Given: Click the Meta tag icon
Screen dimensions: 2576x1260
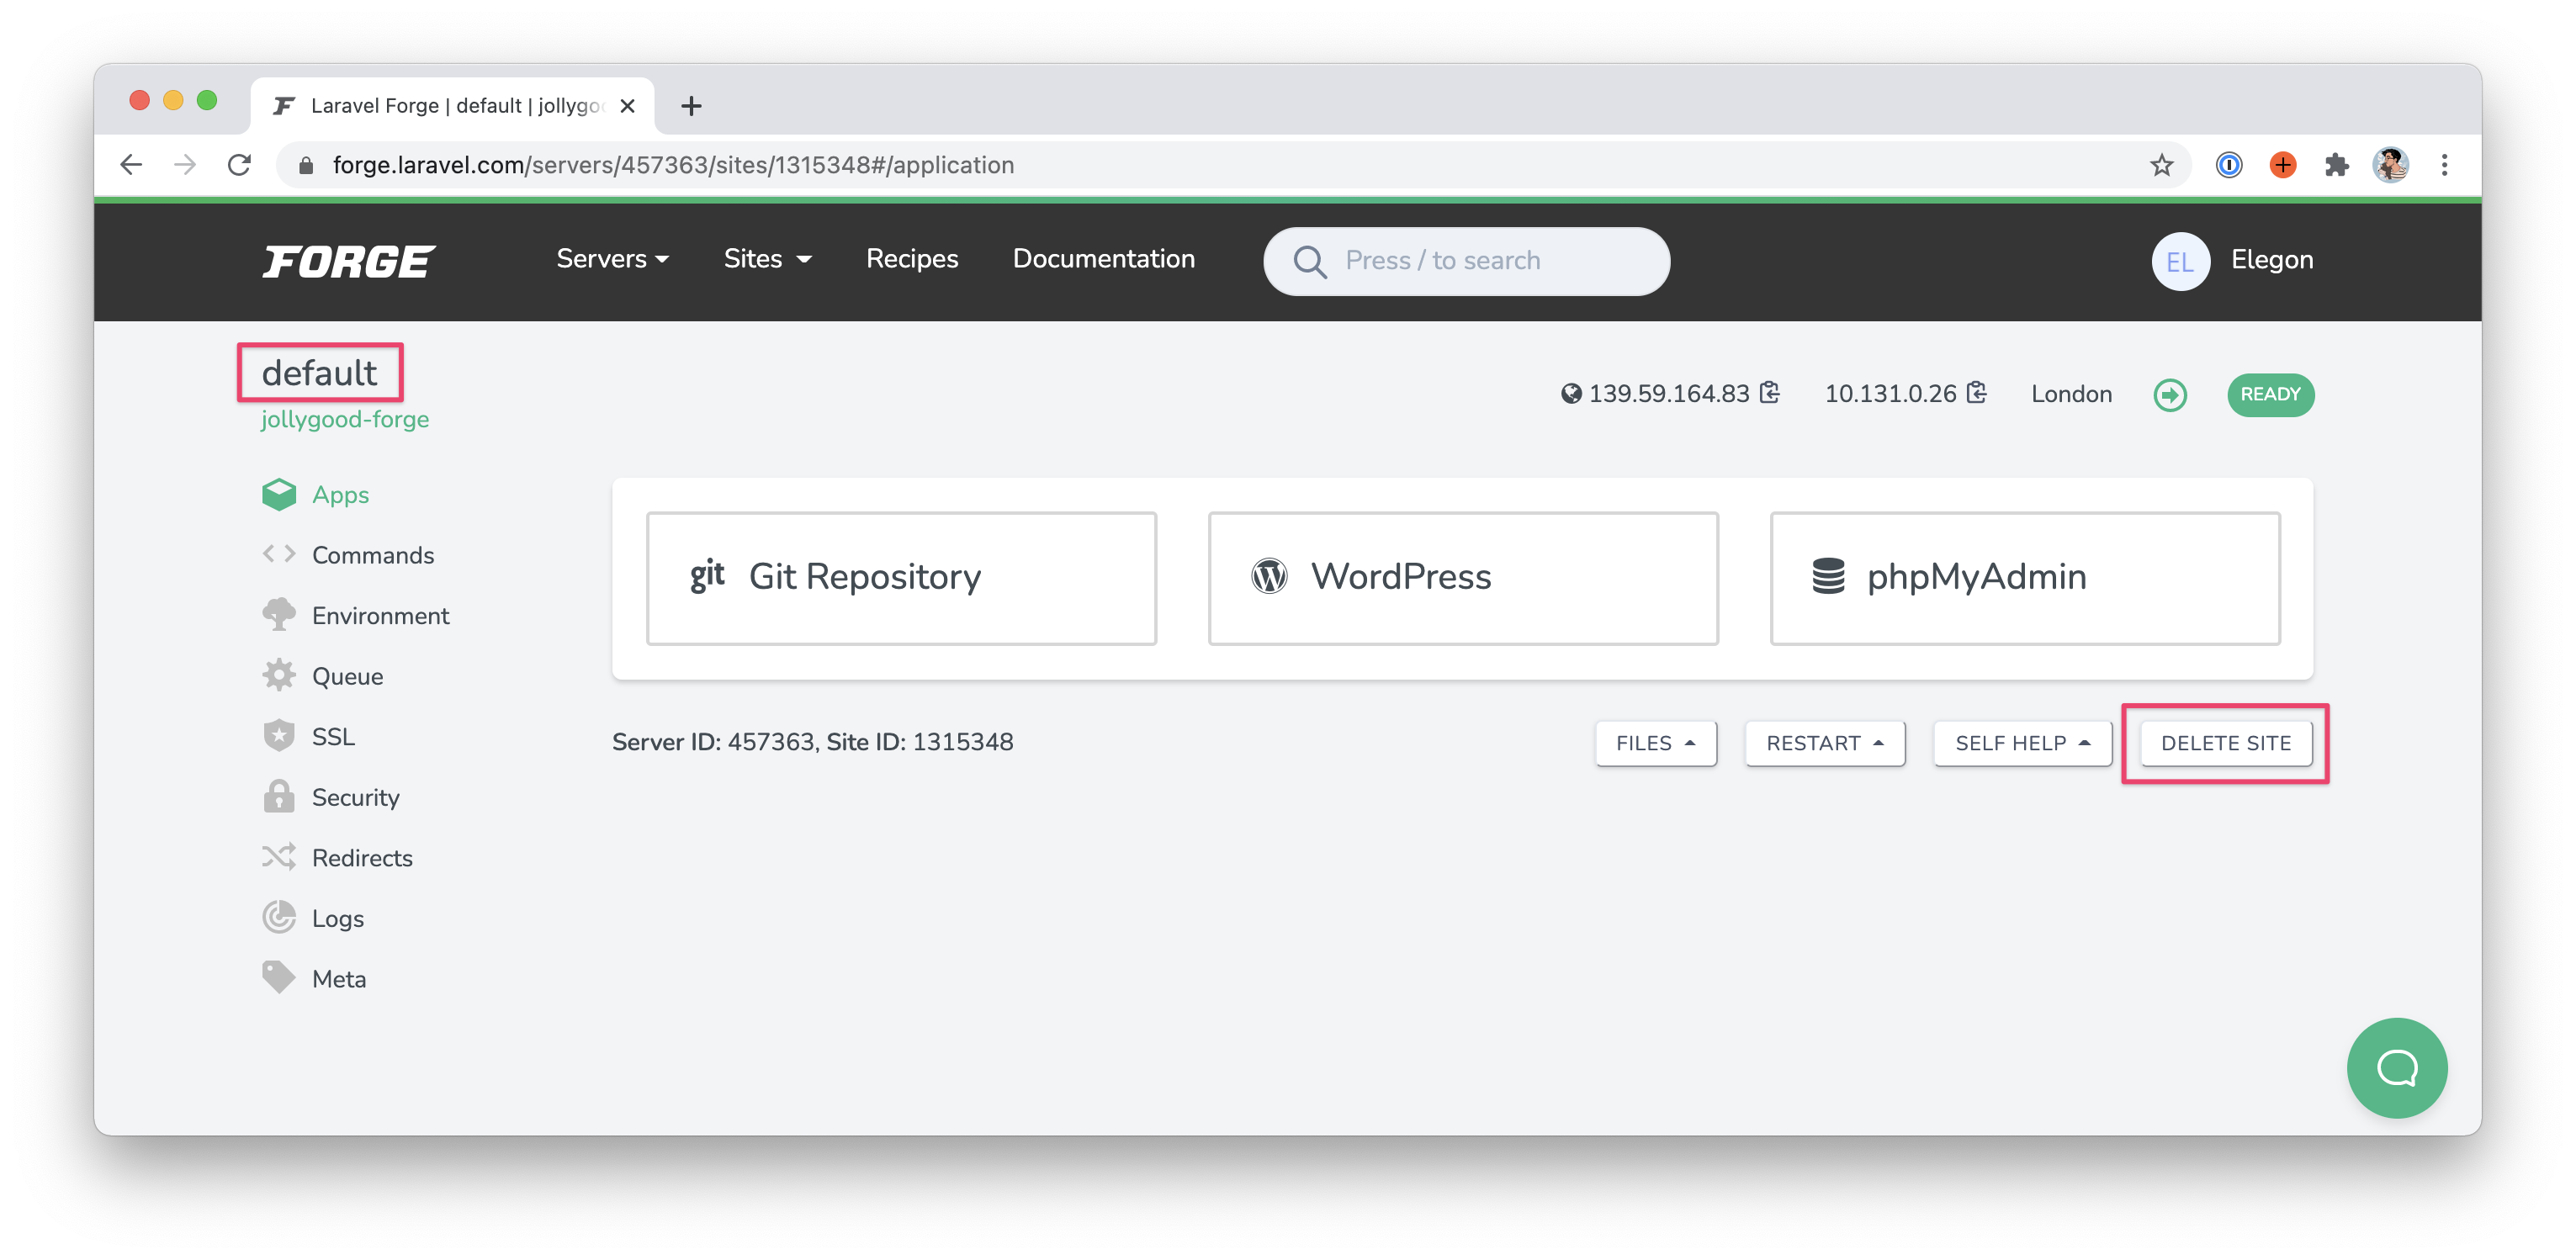Looking at the screenshot, I should tap(279, 977).
